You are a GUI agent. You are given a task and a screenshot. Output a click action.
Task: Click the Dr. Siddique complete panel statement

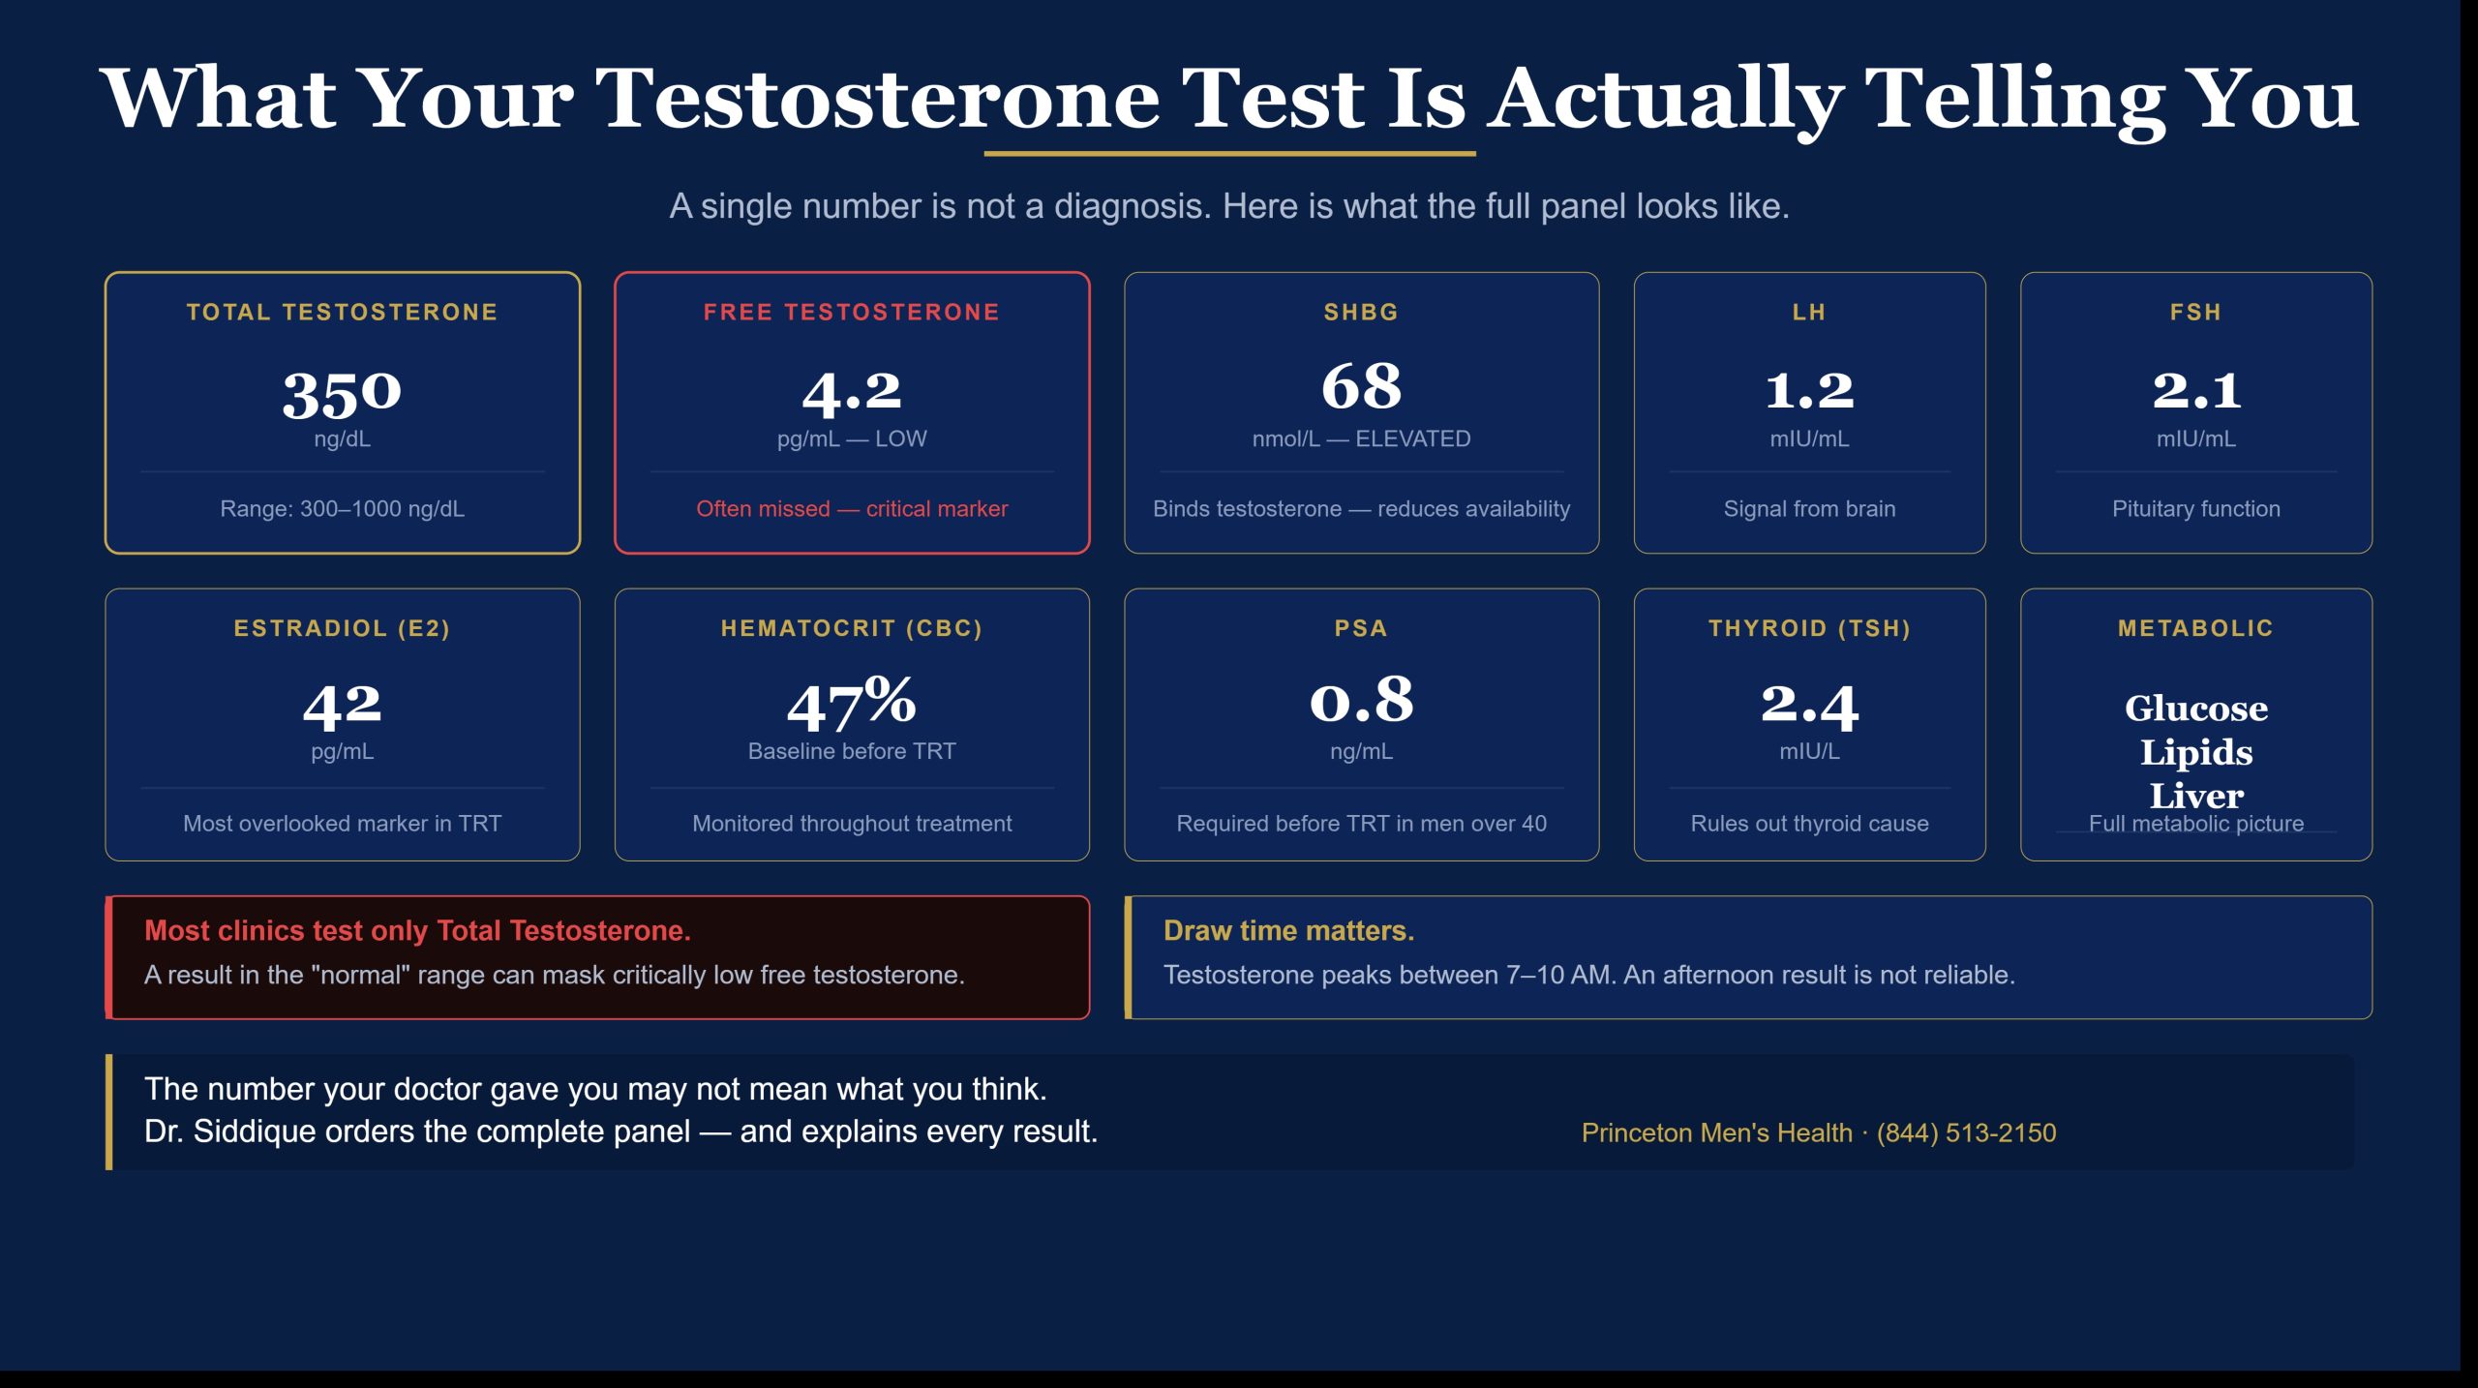[620, 1131]
